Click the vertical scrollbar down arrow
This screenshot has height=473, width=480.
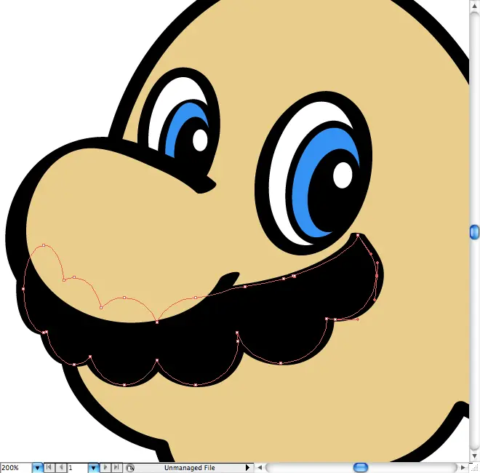click(474, 456)
